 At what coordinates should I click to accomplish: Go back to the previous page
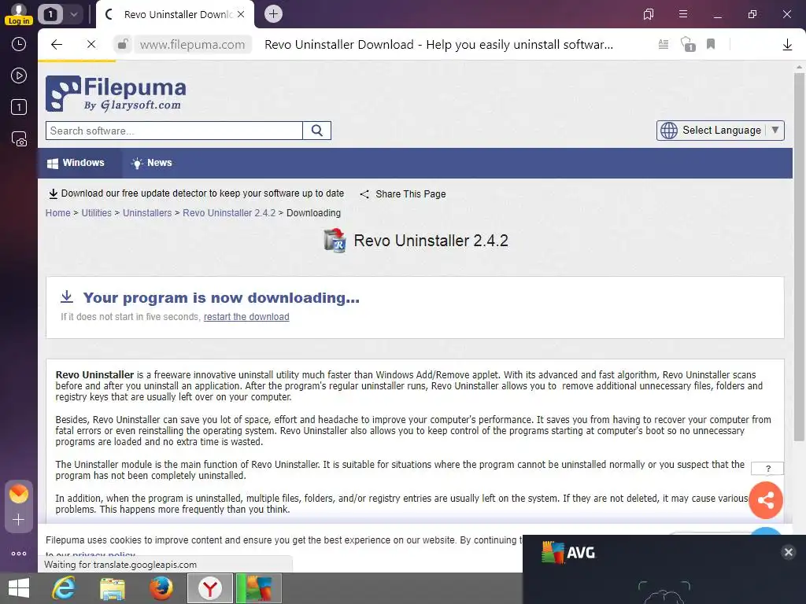click(x=57, y=45)
